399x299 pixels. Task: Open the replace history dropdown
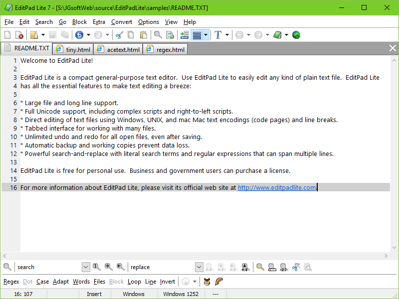tap(199, 267)
